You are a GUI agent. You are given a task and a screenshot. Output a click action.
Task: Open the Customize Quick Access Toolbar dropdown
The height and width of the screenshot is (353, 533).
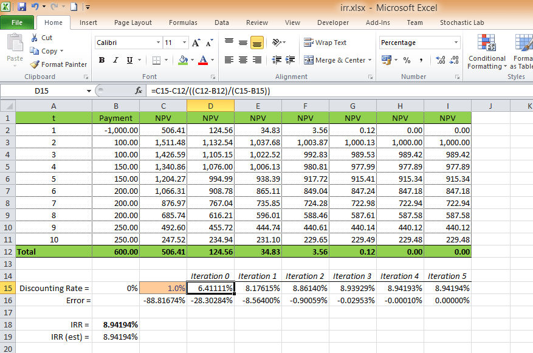[88, 7]
